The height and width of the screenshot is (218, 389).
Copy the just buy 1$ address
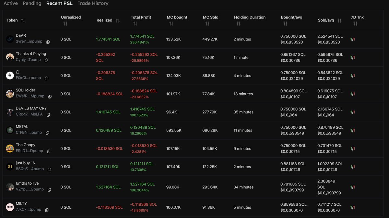[x=50, y=169]
